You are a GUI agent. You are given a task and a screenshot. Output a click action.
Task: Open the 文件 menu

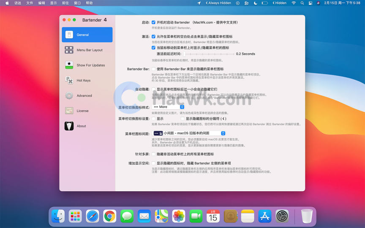30,3
